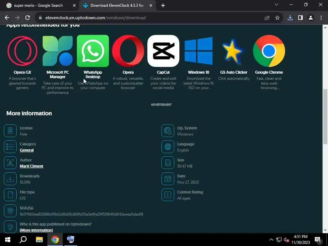
Task: Click the muted volume tray icon
Action: pos(286,240)
